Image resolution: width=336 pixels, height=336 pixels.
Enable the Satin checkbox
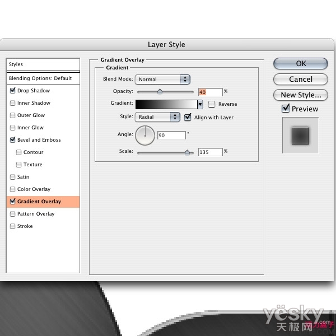(13, 177)
